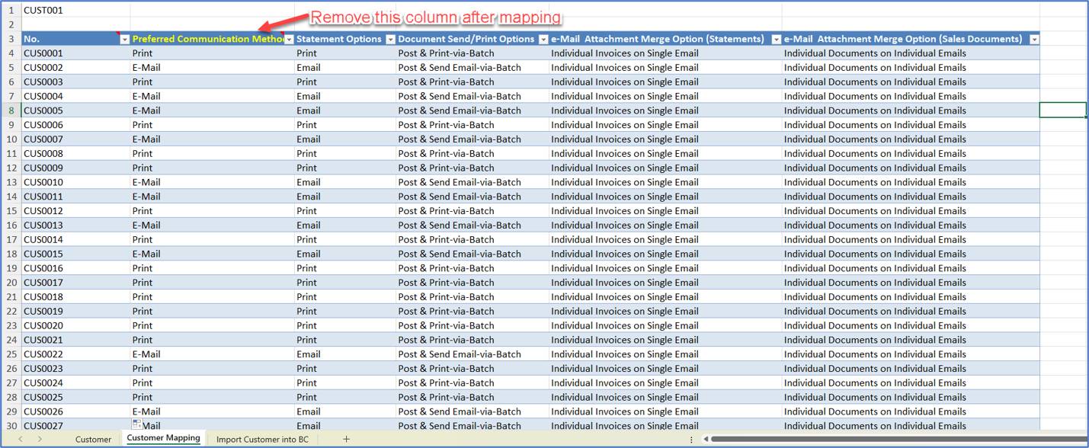Select customer number cell CUS0010
Viewport: 1089px width, 448px height.
(75, 182)
